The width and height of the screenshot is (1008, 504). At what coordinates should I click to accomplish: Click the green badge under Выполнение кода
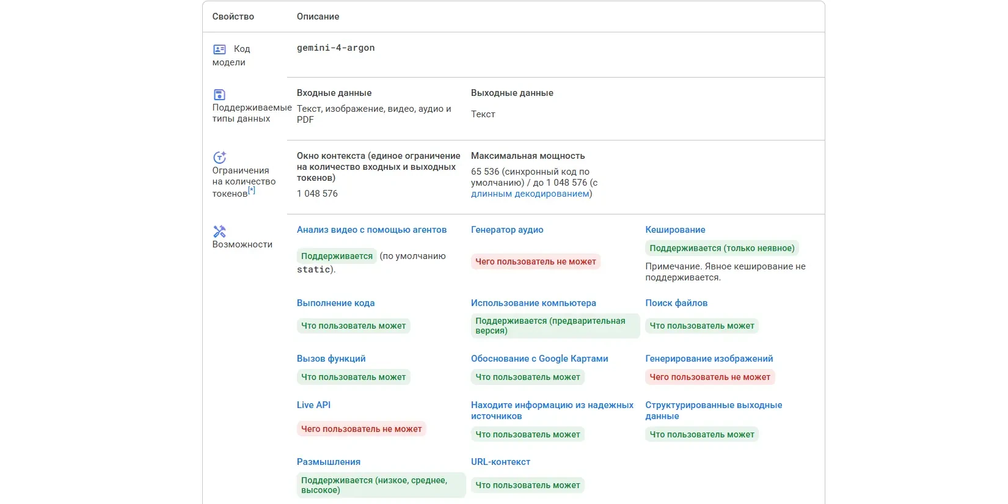[354, 326]
